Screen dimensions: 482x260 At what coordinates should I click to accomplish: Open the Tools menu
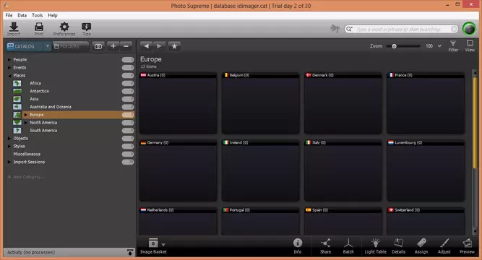[x=37, y=15]
